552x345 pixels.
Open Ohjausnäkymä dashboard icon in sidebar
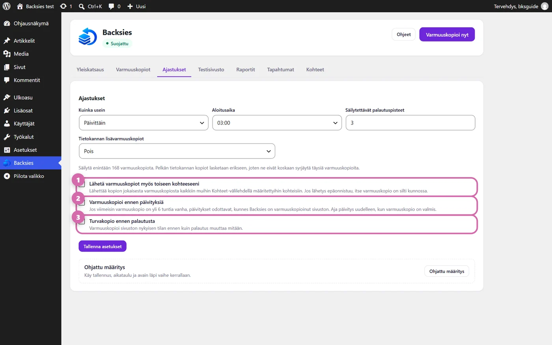coord(7,24)
